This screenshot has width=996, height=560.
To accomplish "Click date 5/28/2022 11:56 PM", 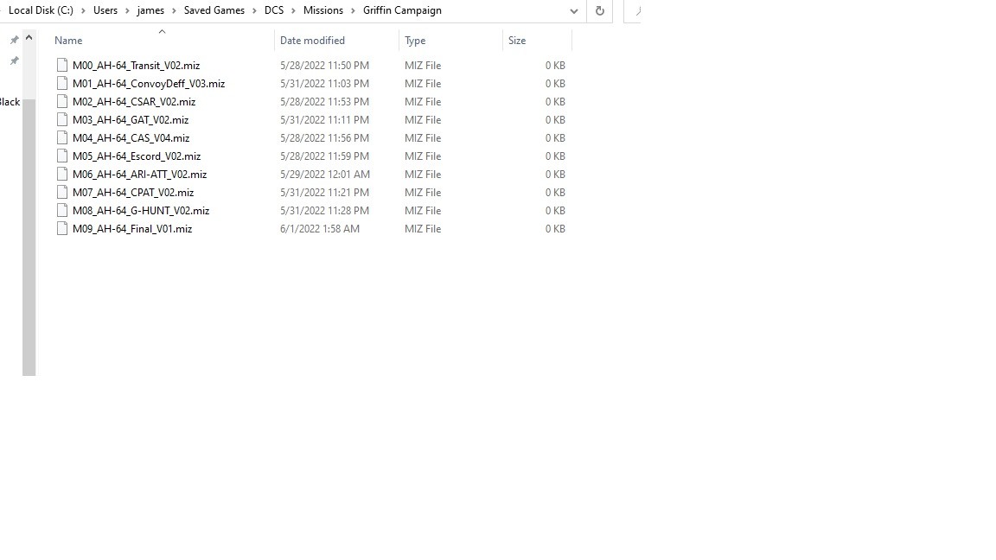I will point(324,137).
